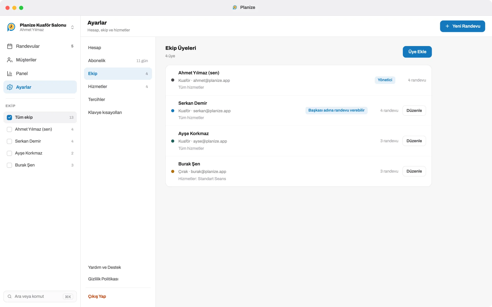The height and width of the screenshot is (307, 492).
Task: Click the Panel bar chart icon
Action: point(10,73)
